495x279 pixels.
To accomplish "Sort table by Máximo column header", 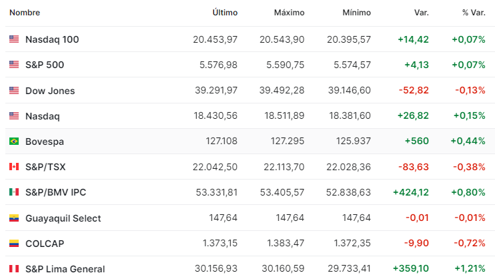I will click(289, 13).
